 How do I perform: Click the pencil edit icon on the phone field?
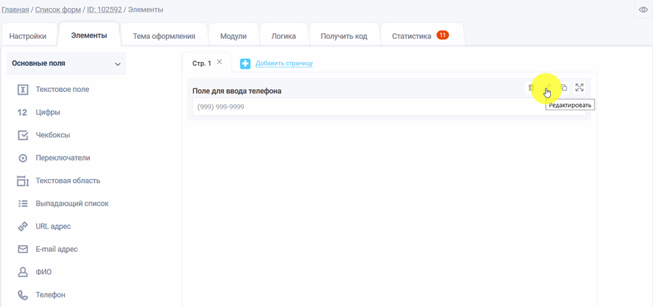click(547, 88)
